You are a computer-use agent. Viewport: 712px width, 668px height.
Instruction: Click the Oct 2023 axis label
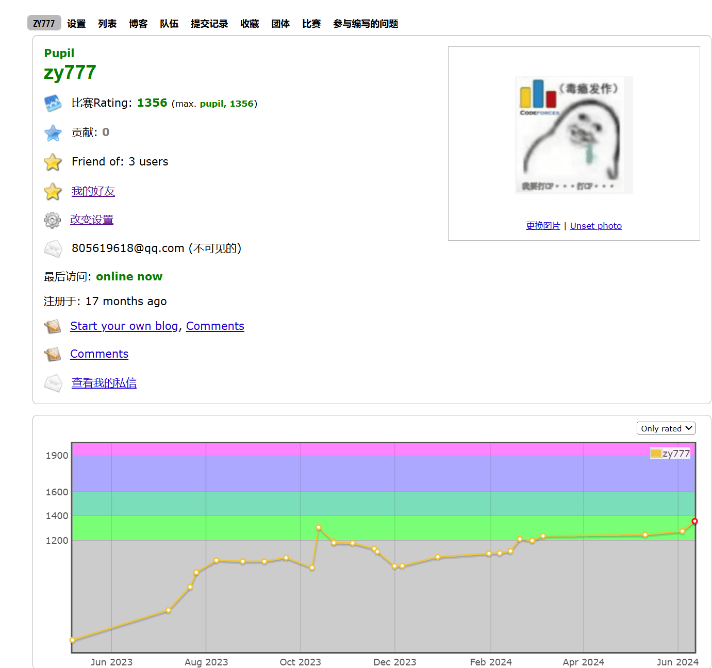click(300, 662)
